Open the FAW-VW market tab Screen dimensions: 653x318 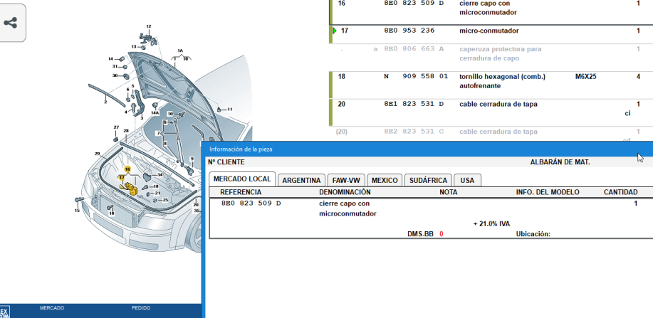click(x=347, y=180)
